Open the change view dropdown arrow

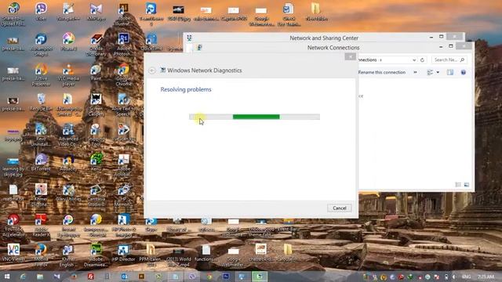[438, 72]
